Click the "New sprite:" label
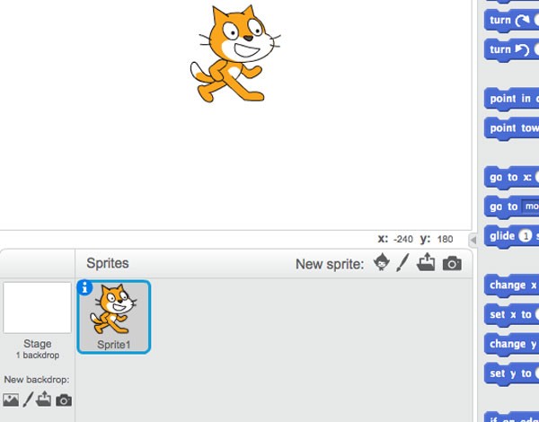Screen dimensions: 539x422 point(330,264)
